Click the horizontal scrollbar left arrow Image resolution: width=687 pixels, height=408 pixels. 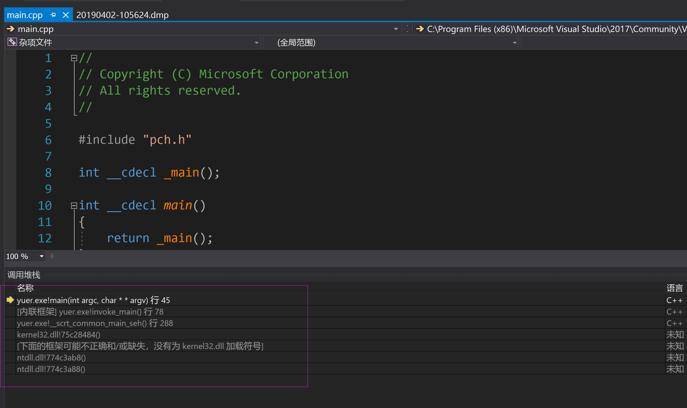(x=51, y=257)
